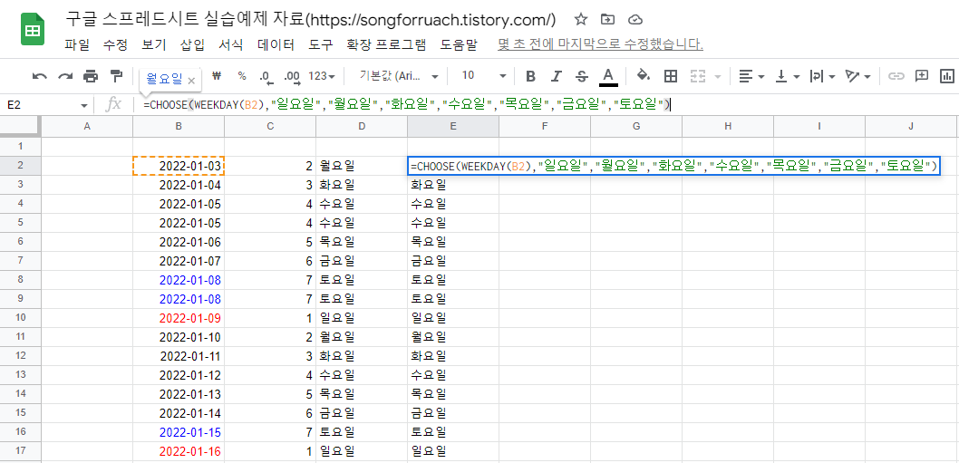
Task: Expand merge cells options arrow
Action: pos(717,76)
